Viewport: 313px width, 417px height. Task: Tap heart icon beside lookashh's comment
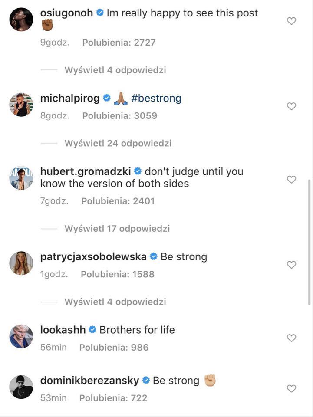[292, 338]
